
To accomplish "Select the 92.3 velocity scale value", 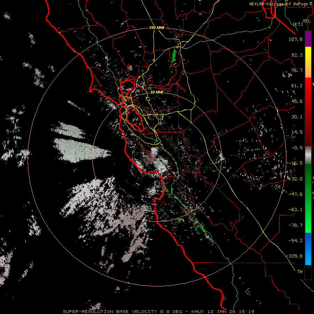I will pos(297,55).
